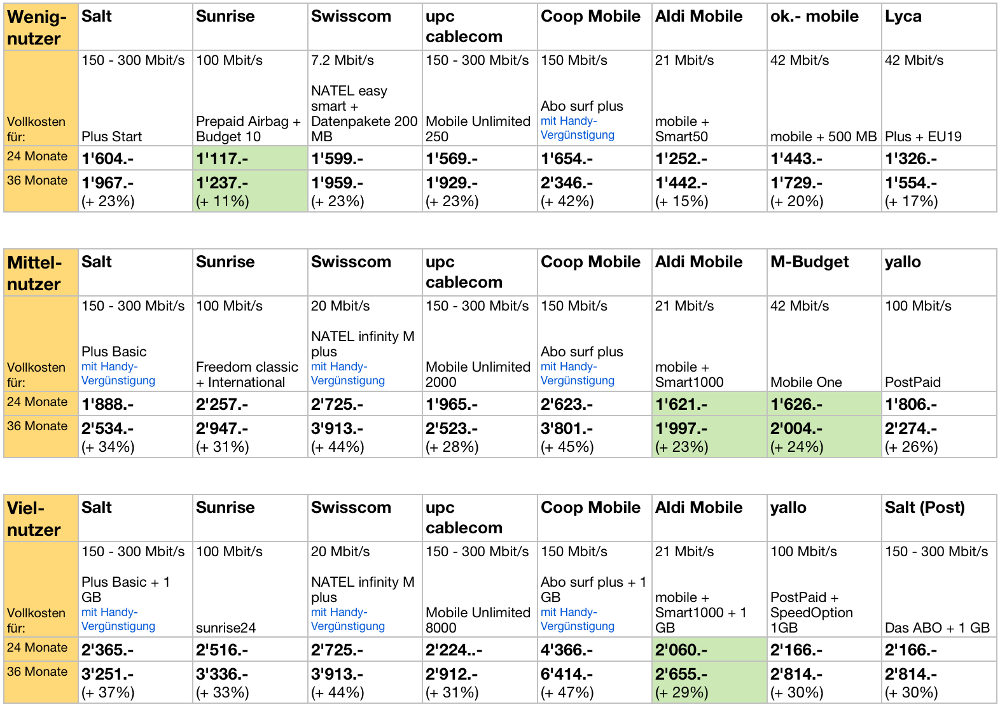Click the Prepaid Airbag + Budget 10 cell
The height and width of the screenshot is (707, 1000).
(x=250, y=129)
